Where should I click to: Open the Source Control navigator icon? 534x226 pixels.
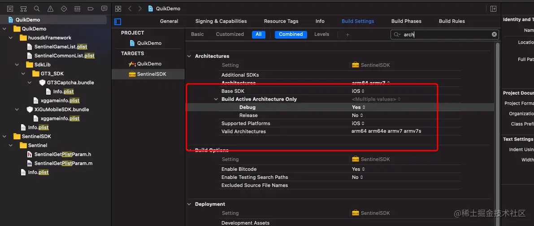point(10,9)
